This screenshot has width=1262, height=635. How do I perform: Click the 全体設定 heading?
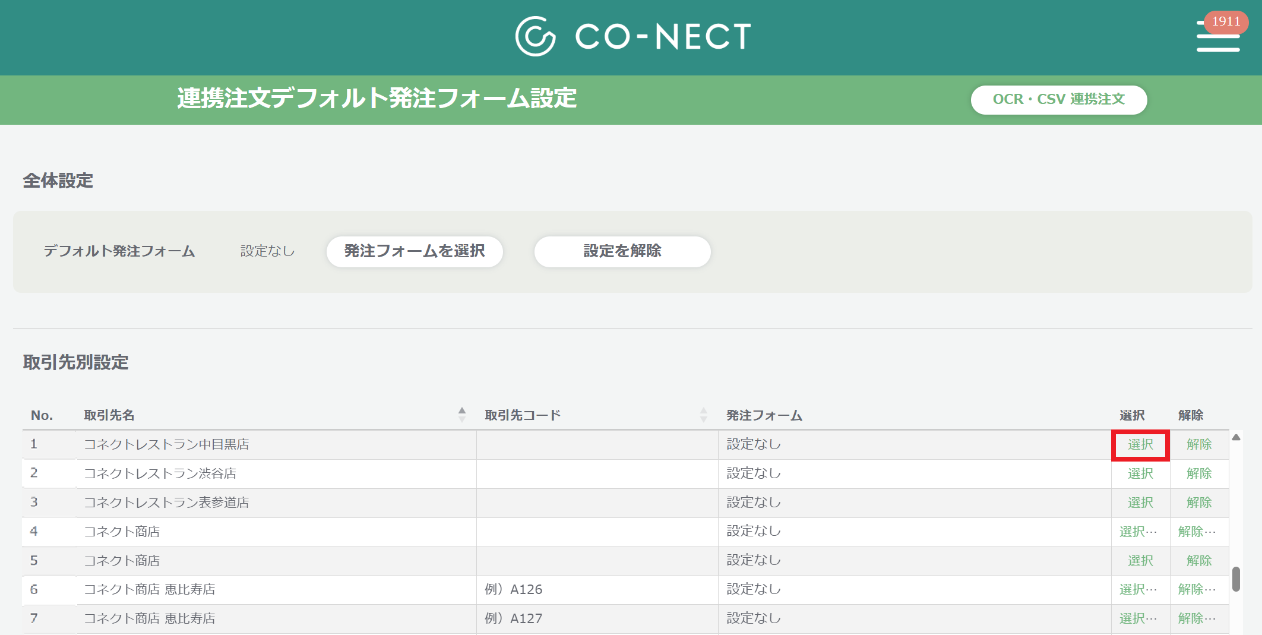[58, 181]
